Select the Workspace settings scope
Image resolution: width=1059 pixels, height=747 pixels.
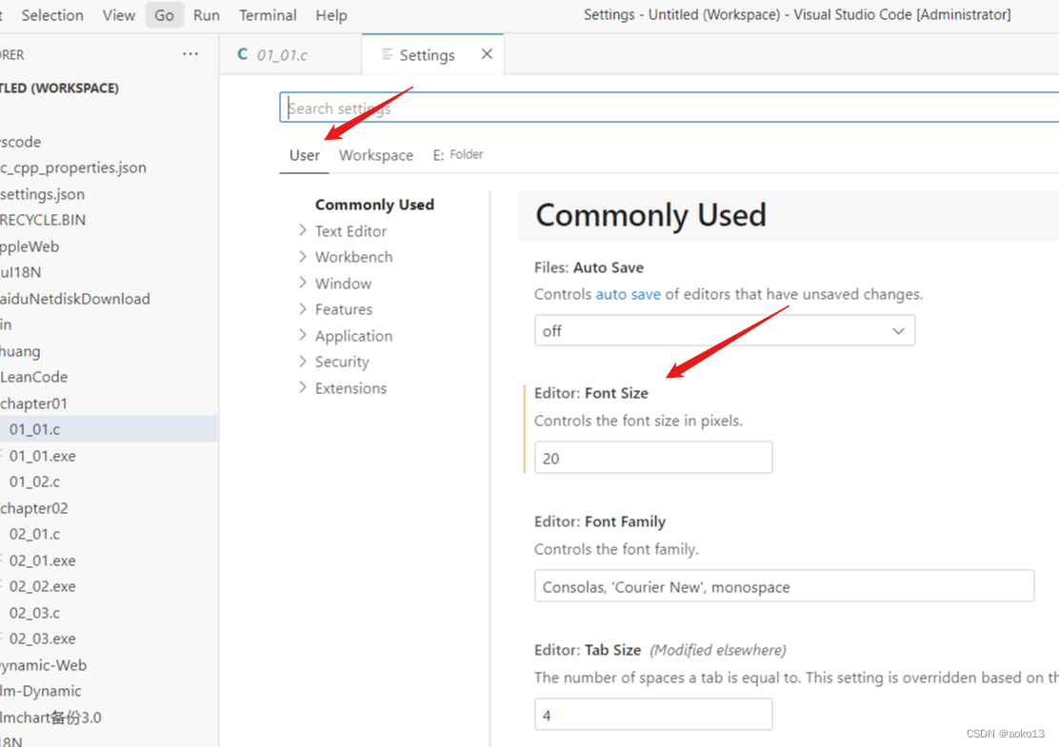tap(376, 155)
